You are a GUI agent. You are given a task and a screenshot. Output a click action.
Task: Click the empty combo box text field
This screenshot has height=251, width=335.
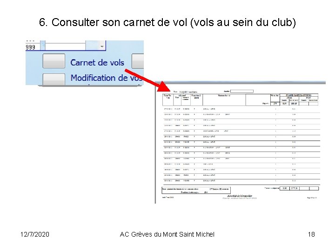coord(66,46)
